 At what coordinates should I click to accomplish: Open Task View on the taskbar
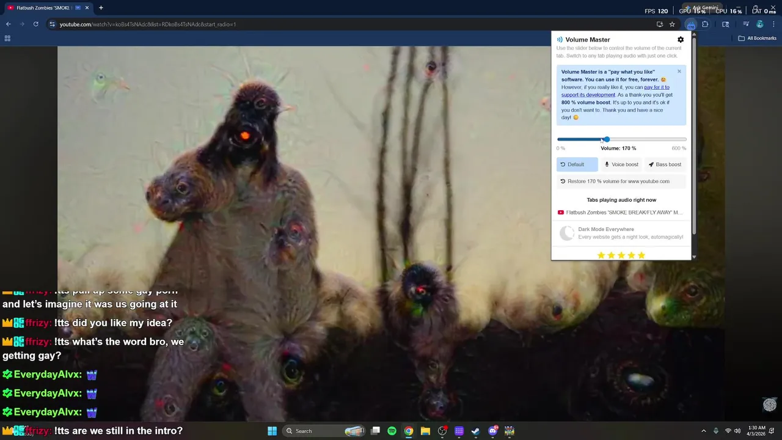(x=376, y=431)
